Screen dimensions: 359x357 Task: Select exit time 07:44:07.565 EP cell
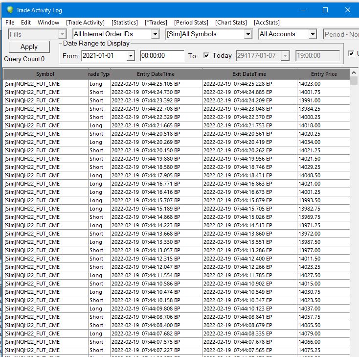point(249,350)
